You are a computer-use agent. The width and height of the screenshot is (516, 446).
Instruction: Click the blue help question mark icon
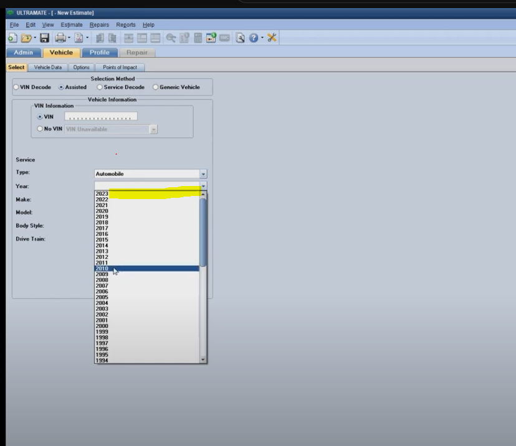254,39
